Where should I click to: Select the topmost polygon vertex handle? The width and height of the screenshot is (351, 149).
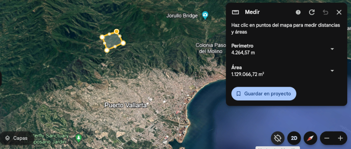pyautogui.click(x=116, y=32)
